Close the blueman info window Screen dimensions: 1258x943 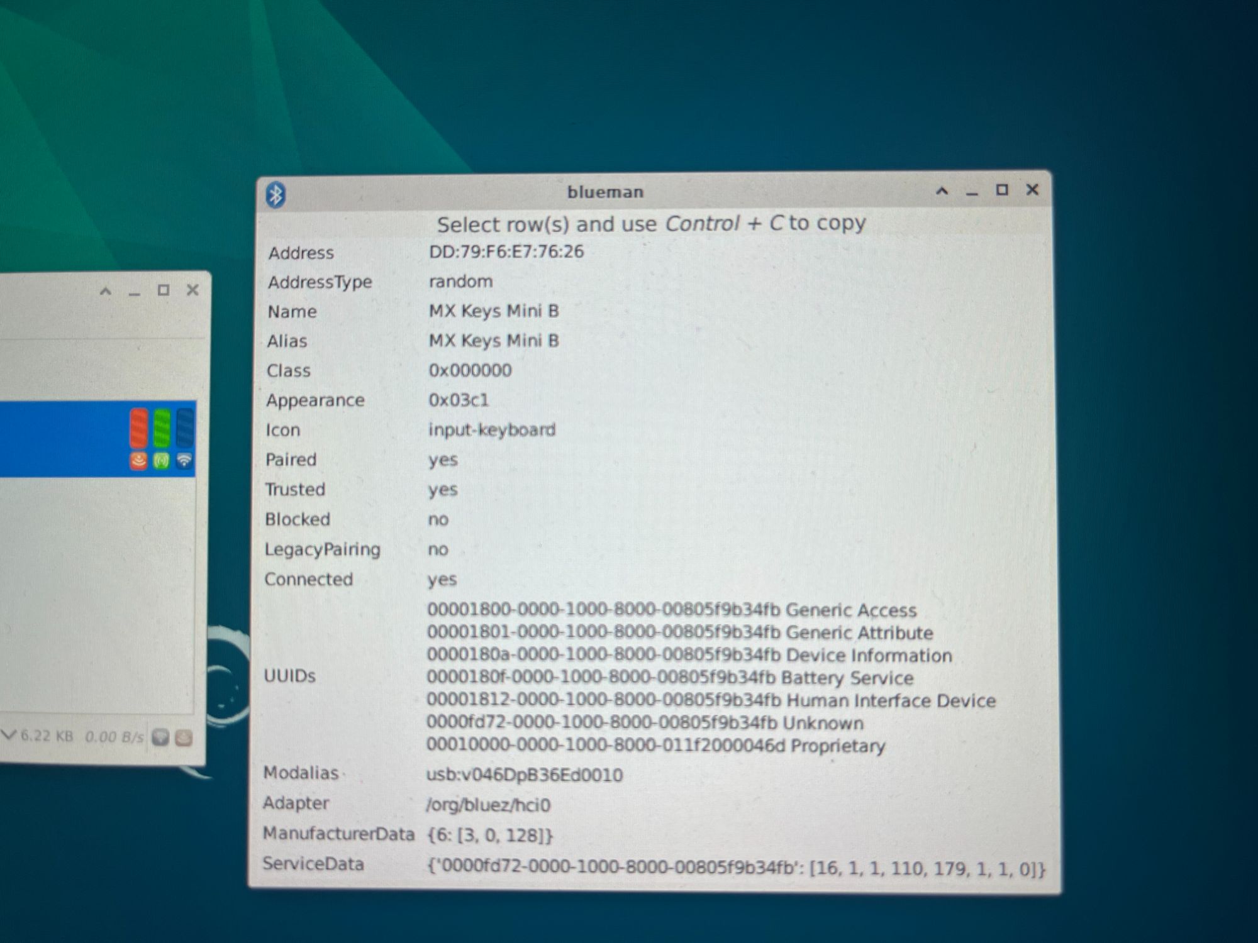pyautogui.click(x=1032, y=189)
